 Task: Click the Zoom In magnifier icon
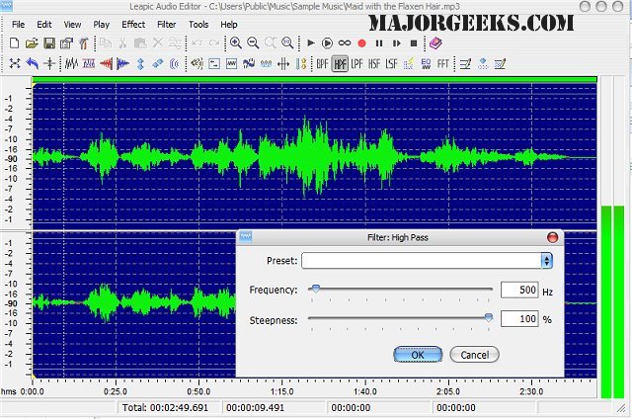pyautogui.click(x=236, y=43)
